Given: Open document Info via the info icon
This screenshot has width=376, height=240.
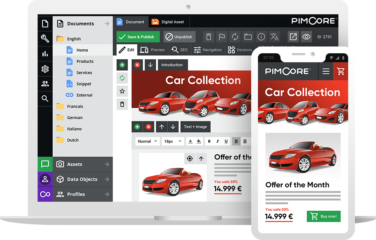Looking at the screenshot, I should tap(261, 36).
